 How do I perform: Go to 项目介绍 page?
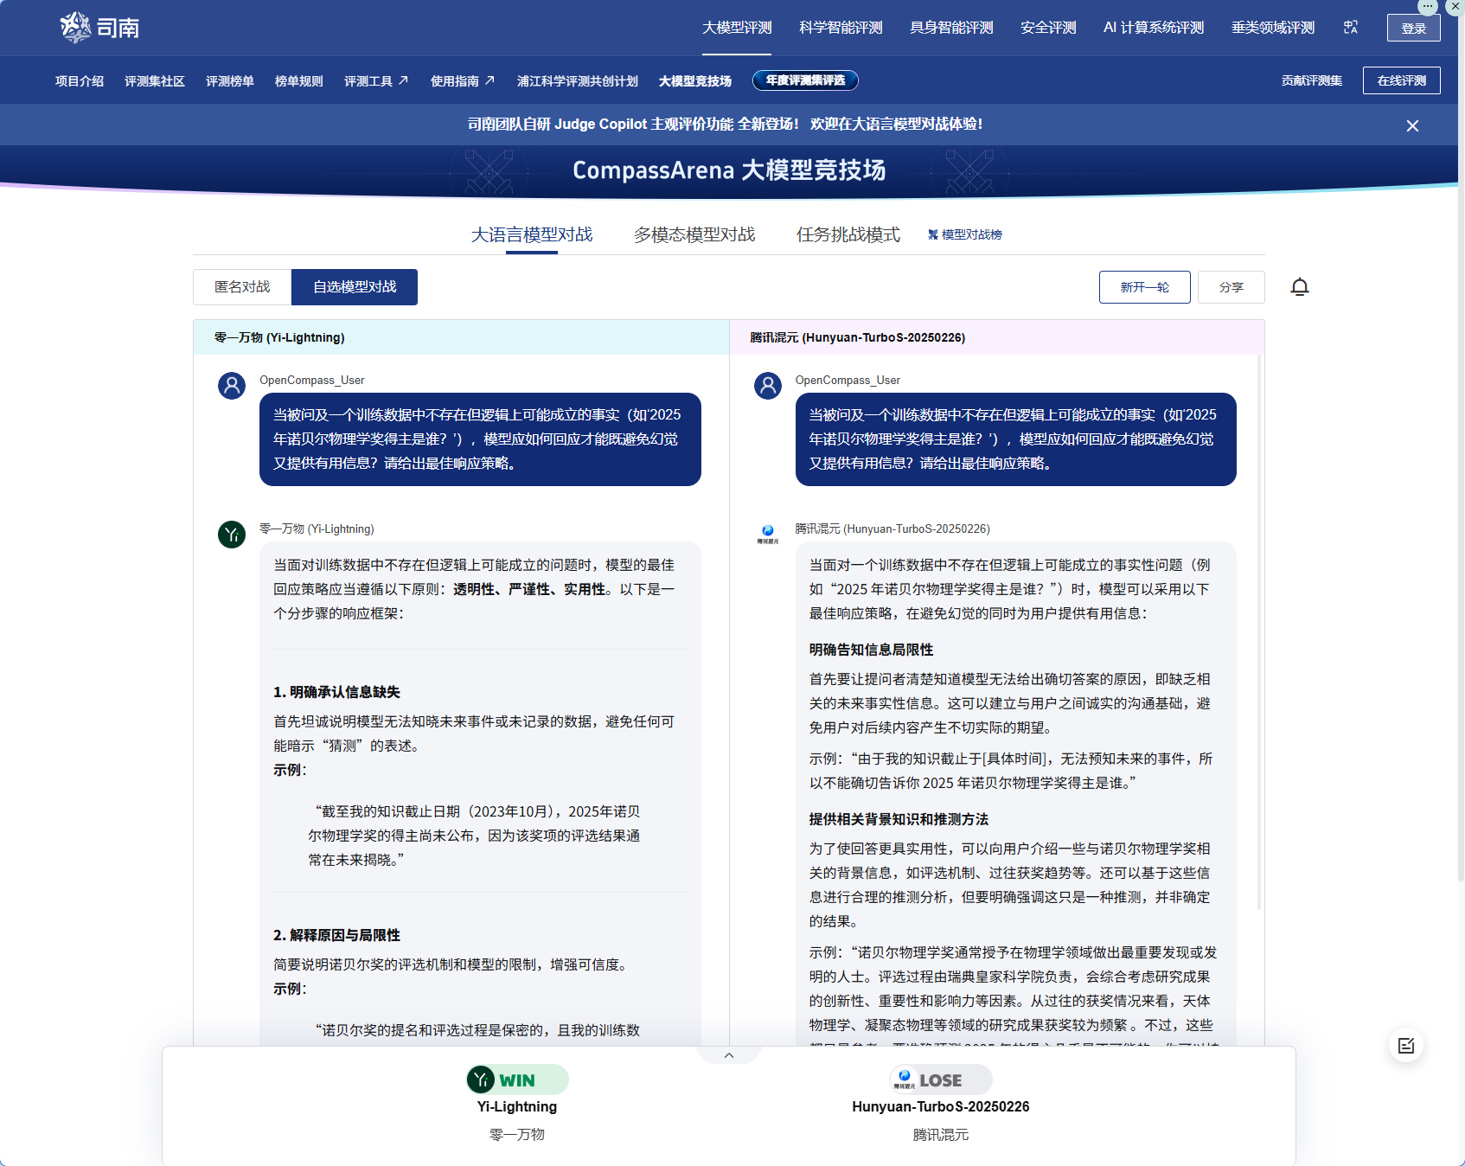coord(80,80)
